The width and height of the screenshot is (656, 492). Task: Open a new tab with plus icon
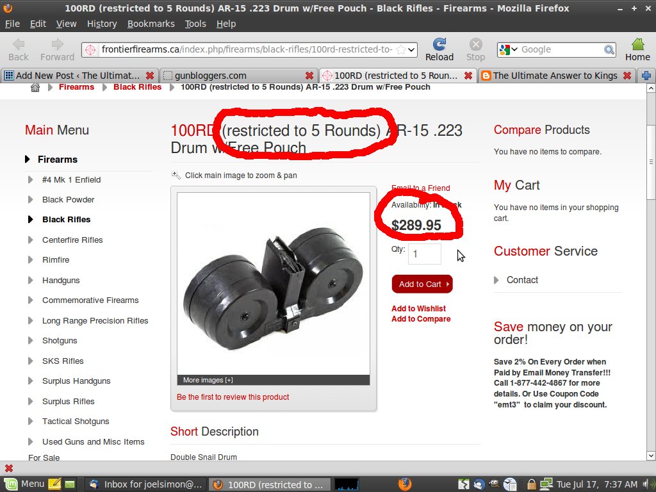646,76
